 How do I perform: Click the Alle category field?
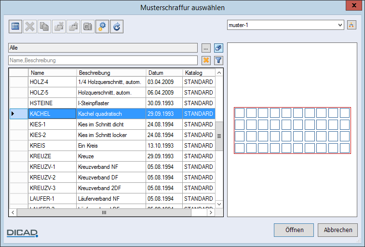103,48
